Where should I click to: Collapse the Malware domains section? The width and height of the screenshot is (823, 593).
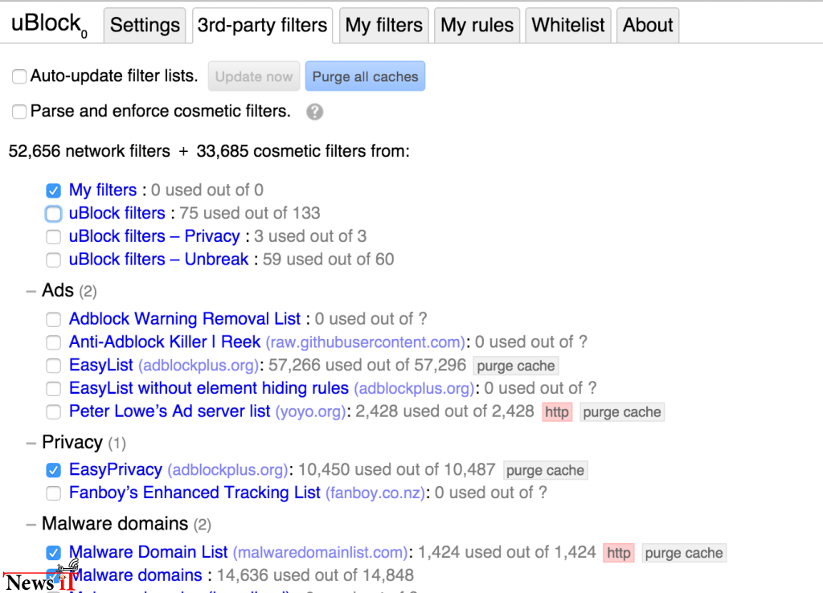[x=31, y=524]
